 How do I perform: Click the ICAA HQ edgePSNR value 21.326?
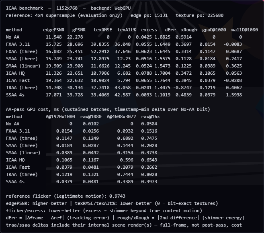coord(53,73)
